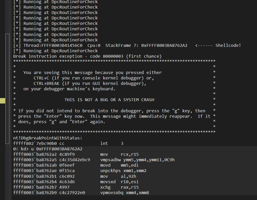Click the Shellcode! stack frame output line

tap(127, 45)
